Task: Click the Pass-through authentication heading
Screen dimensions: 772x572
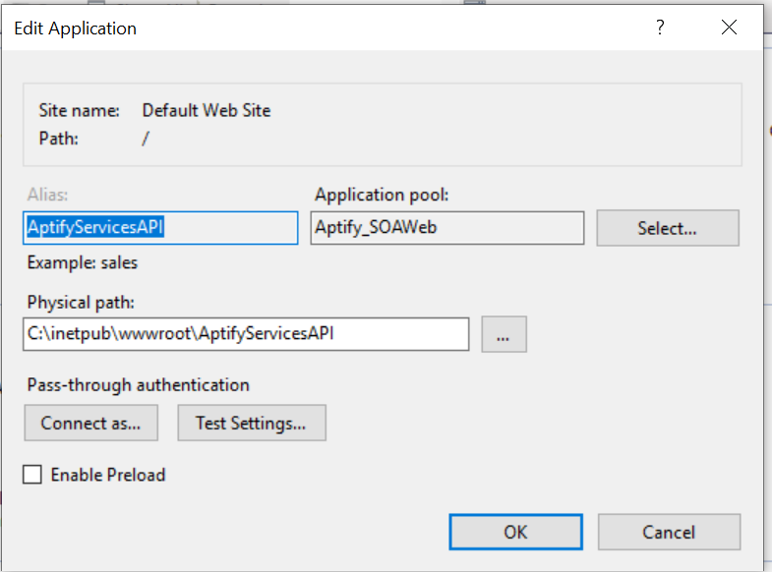Action: [x=138, y=385]
